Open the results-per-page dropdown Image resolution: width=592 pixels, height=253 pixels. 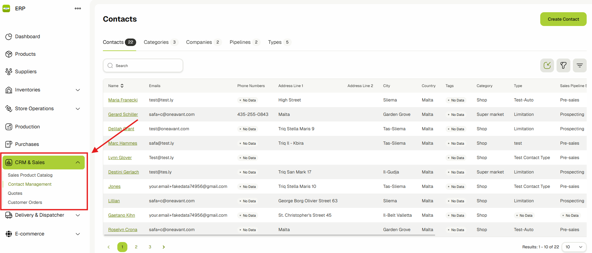(574, 247)
